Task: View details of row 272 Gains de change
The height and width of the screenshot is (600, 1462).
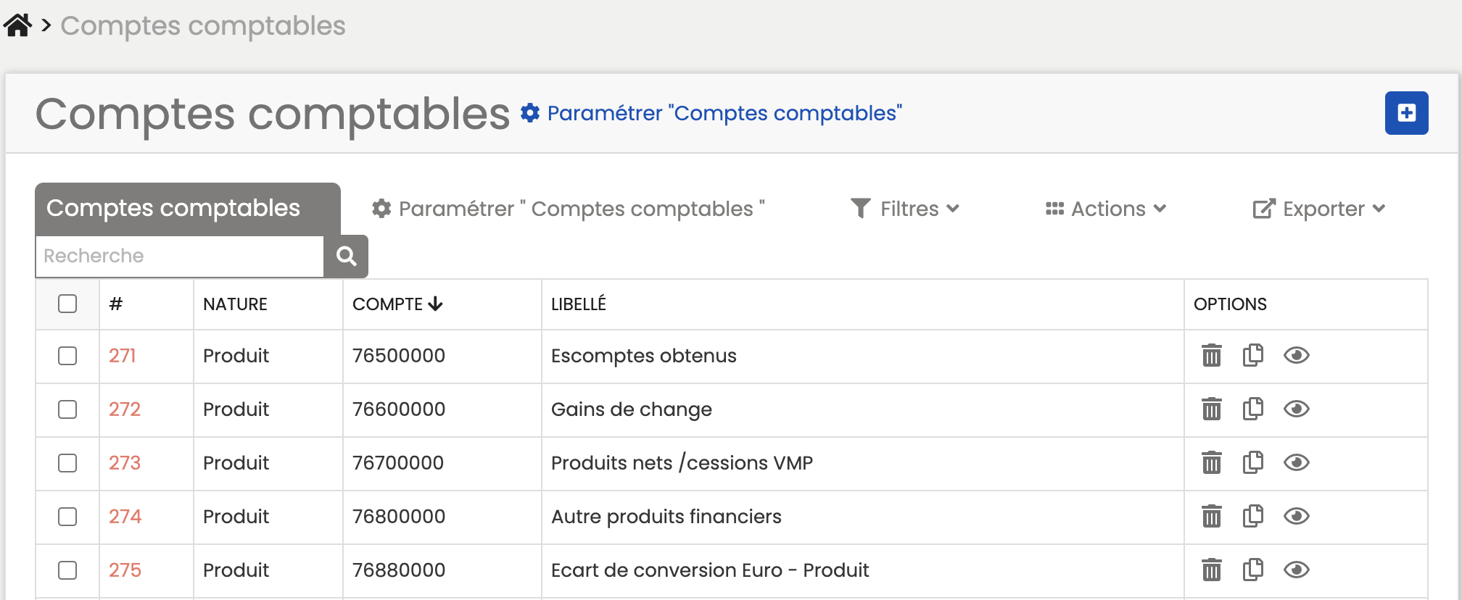Action: [1297, 409]
